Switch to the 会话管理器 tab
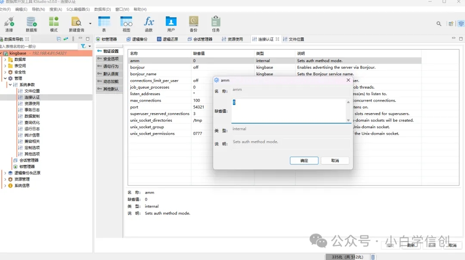 (x=200, y=39)
